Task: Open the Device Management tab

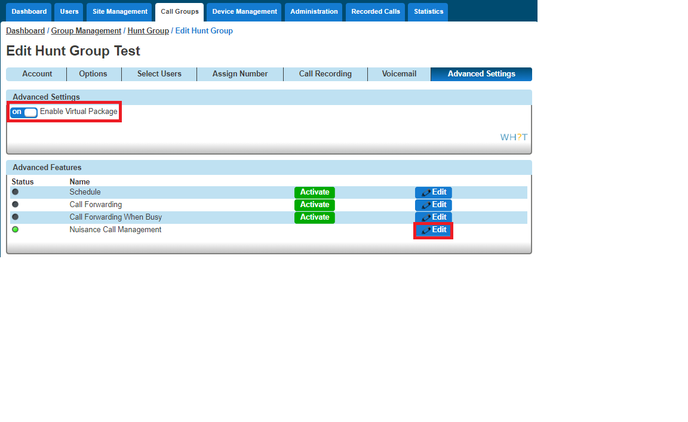Action: point(245,12)
